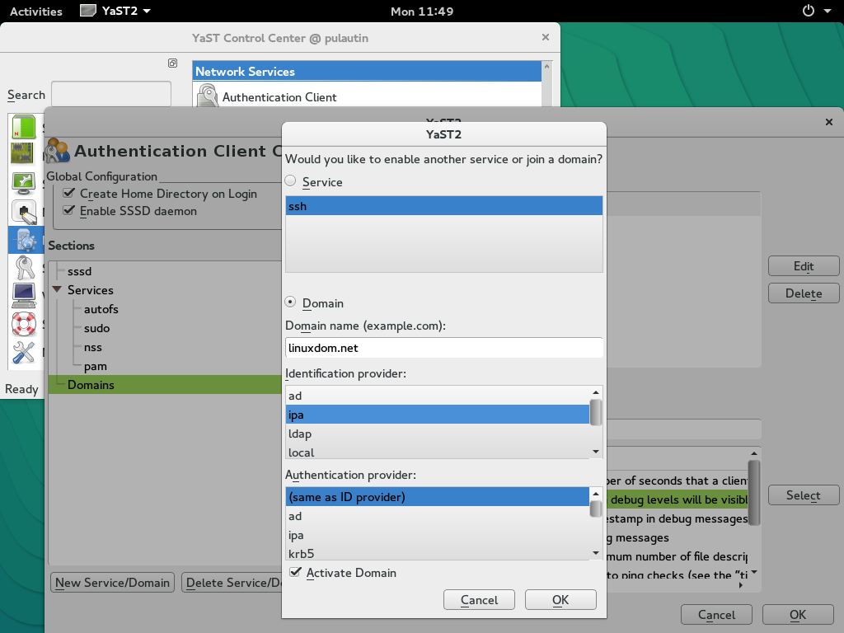Click the green Software category icon in sidebar
844x633 pixels.
[x=25, y=126]
